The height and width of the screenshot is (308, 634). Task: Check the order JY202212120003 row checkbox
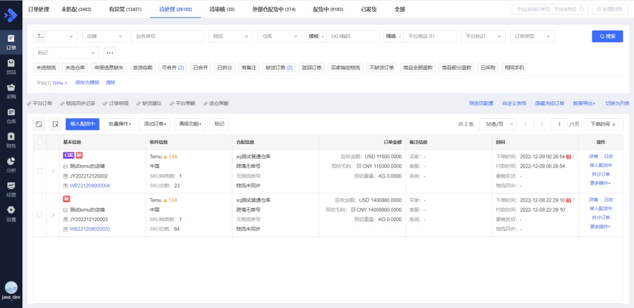39,215
